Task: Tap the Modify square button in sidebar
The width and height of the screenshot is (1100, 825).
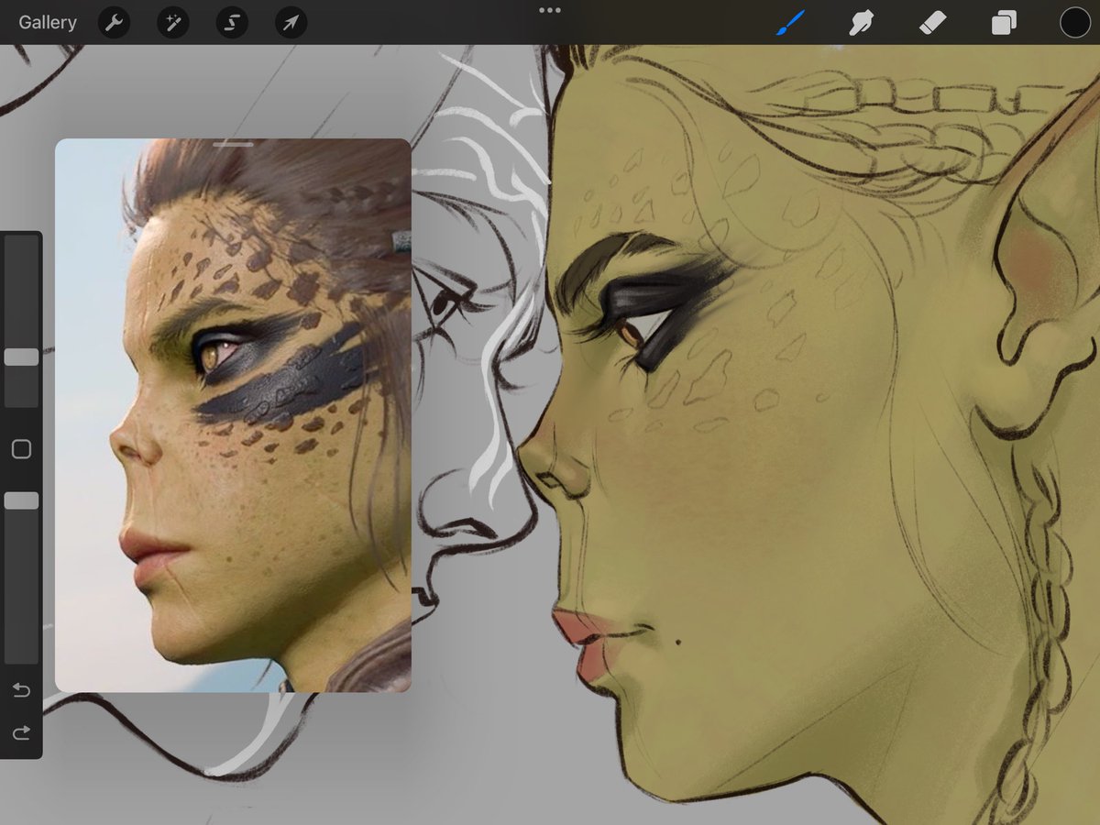Action: 21,449
